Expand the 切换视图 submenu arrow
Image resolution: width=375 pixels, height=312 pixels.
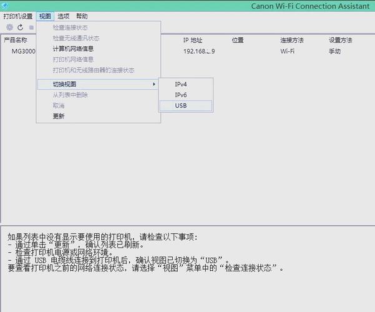click(x=154, y=84)
